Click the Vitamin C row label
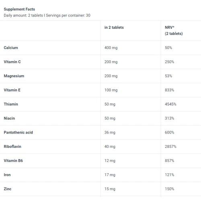The width and height of the screenshot is (201, 201). point(12,62)
